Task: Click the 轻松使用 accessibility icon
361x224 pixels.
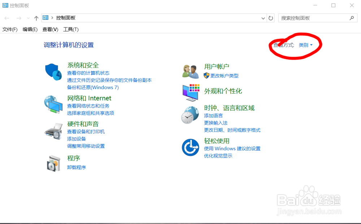Action: coord(190,146)
